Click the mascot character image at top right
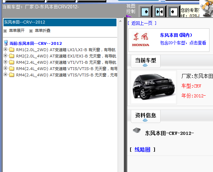The height and width of the screenshot is (172, 213). (x=206, y=8)
